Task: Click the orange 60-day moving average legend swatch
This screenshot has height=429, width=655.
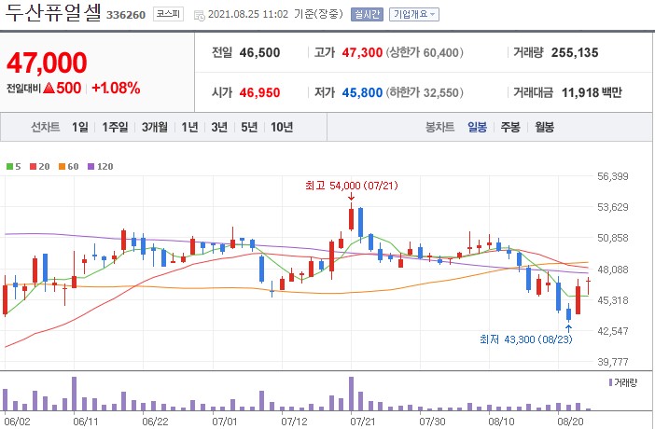Action: coord(62,167)
